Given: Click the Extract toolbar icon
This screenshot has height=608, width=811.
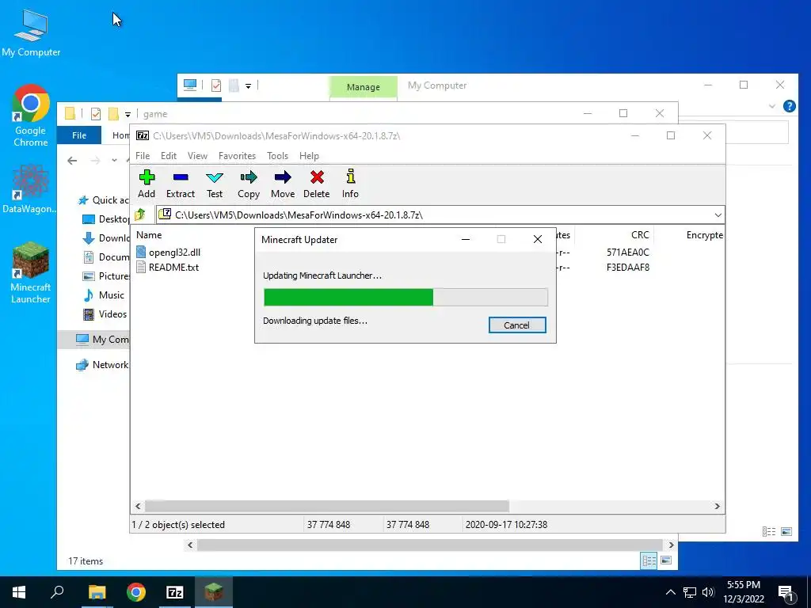Looking at the screenshot, I should (x=181, y=184).
